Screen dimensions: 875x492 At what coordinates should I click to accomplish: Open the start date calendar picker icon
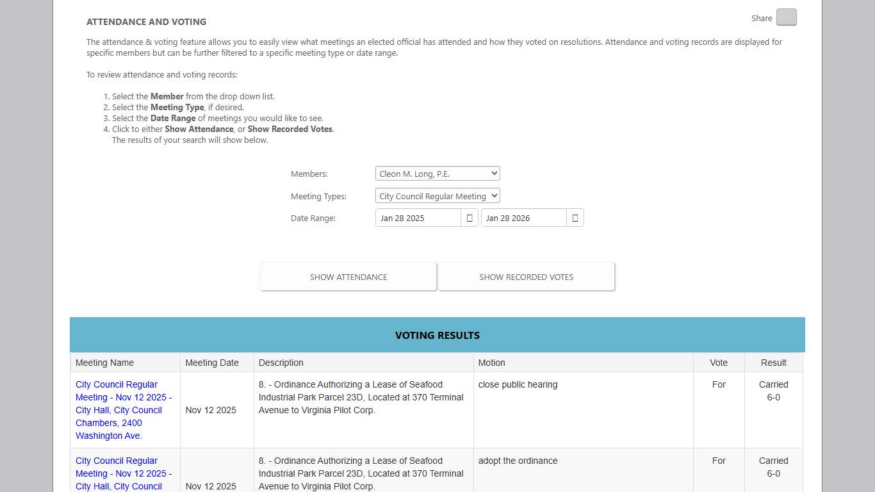pyautogui.click(x=470, y=218)
